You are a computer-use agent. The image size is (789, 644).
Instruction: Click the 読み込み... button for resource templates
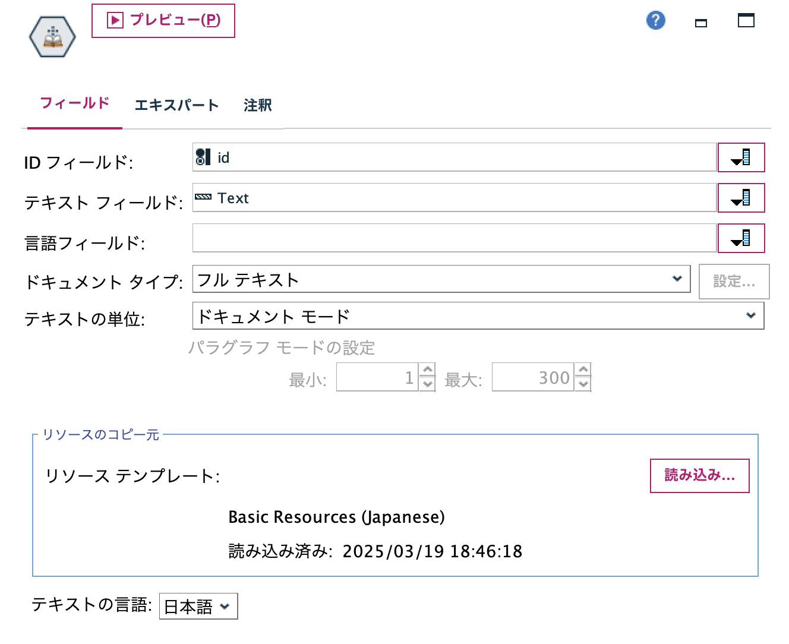point(699,475)
